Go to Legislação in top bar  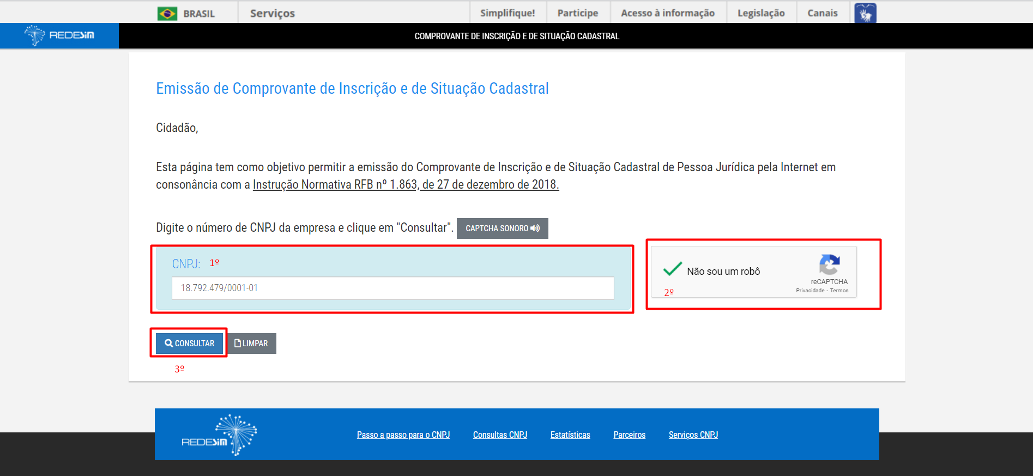coord(760,13)
